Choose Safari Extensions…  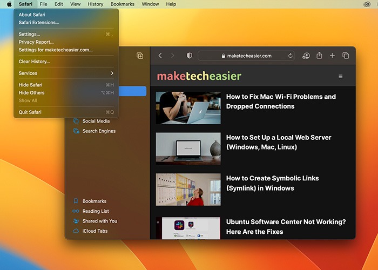pos(66,23)
